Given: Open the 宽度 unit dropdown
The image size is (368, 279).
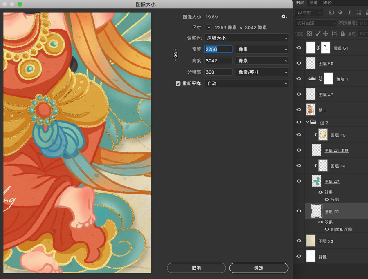Looking at the screenshot, I should pyautogui.click(x=262, y=49).
